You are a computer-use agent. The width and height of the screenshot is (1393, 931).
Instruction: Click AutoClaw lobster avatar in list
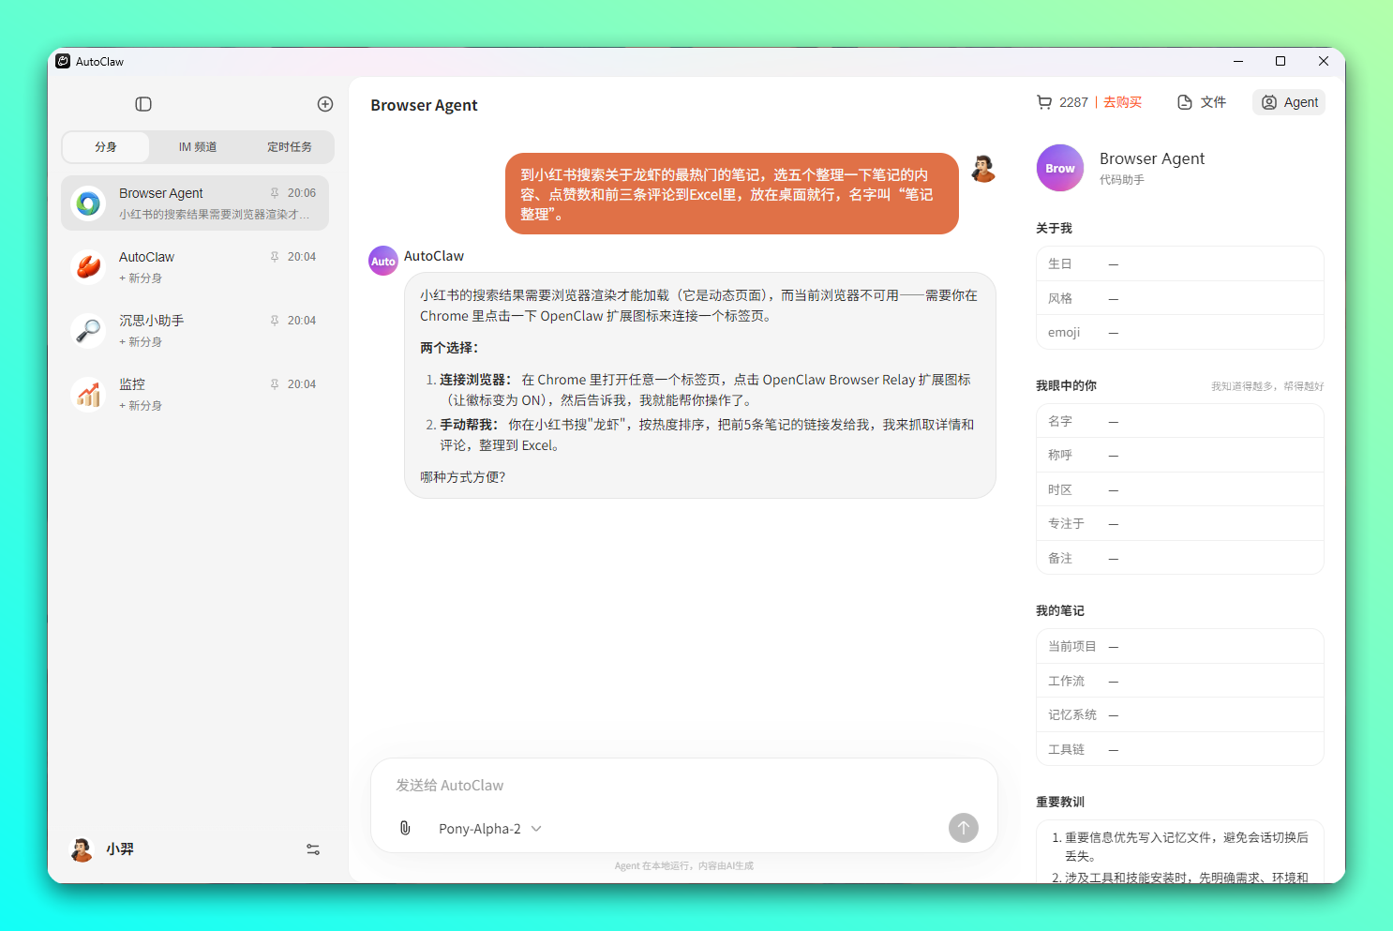point(89,266)
